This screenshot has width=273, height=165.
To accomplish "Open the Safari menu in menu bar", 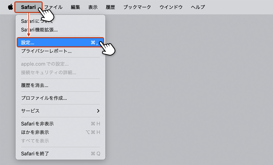I will click(28, 7).
